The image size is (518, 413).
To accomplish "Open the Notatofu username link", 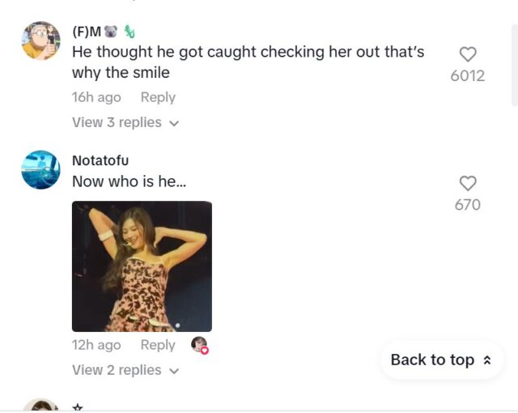I will pyautogui.click(x=100, y=160).
